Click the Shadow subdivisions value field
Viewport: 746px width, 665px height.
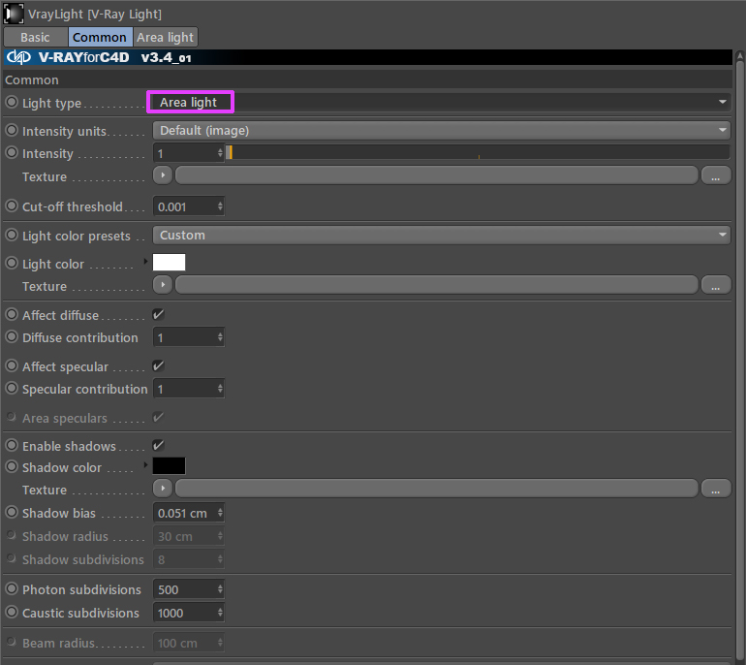pyautogui.click(x=188, y=559)
